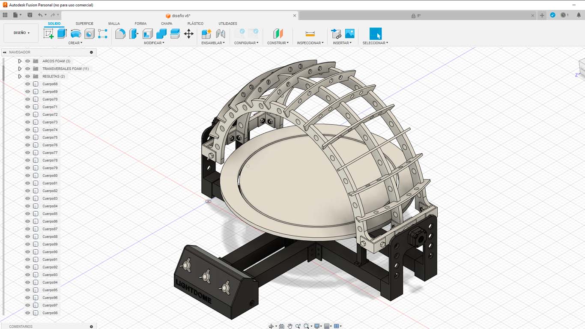The image size is (585, 329).
Task: Open the data panel grid icon
Action: coord(5,15)
